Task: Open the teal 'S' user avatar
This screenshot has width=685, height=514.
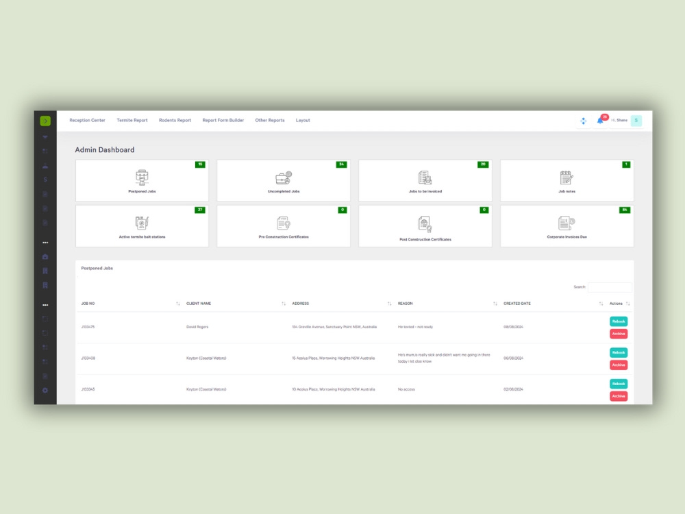Action: click(636, 120)
